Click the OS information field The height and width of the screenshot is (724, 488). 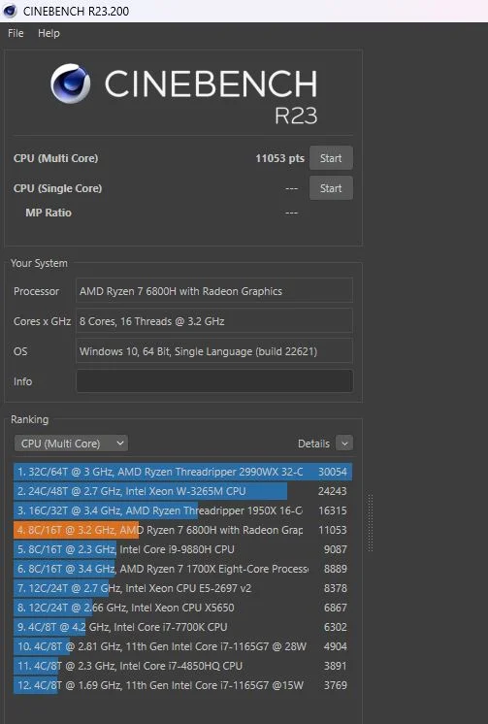coord(214,351)
